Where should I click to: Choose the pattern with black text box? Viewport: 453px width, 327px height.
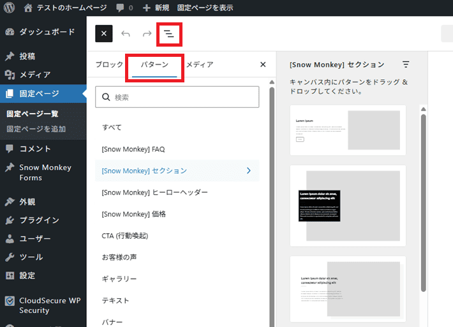point(348,206)
